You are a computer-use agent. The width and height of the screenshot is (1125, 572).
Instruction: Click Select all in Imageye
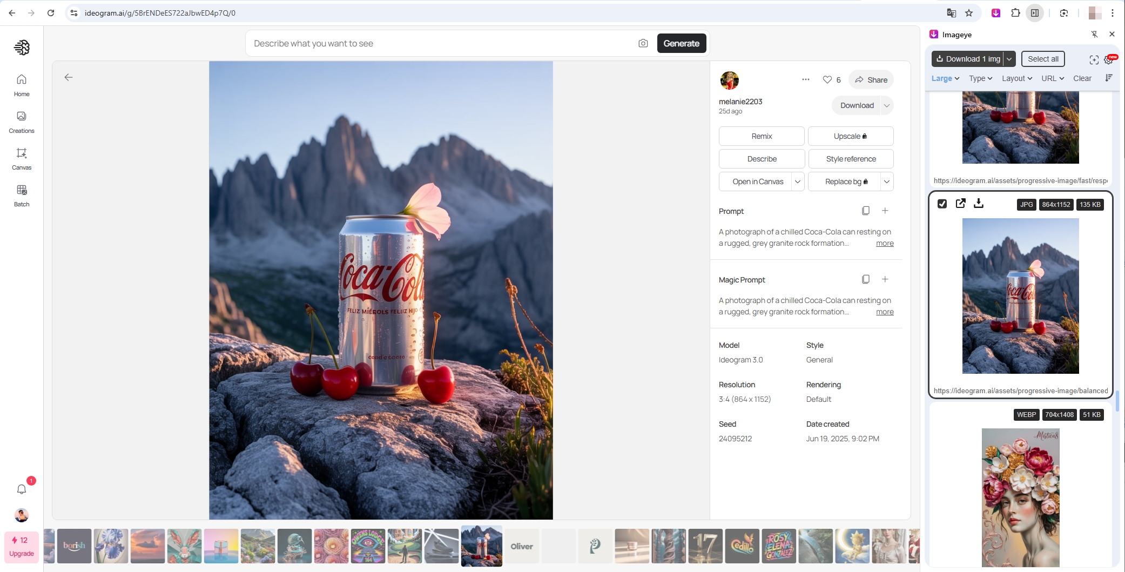point(1043,59)
